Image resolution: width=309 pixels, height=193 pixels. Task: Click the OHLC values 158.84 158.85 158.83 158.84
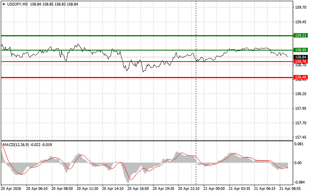(x=54, y=4)
